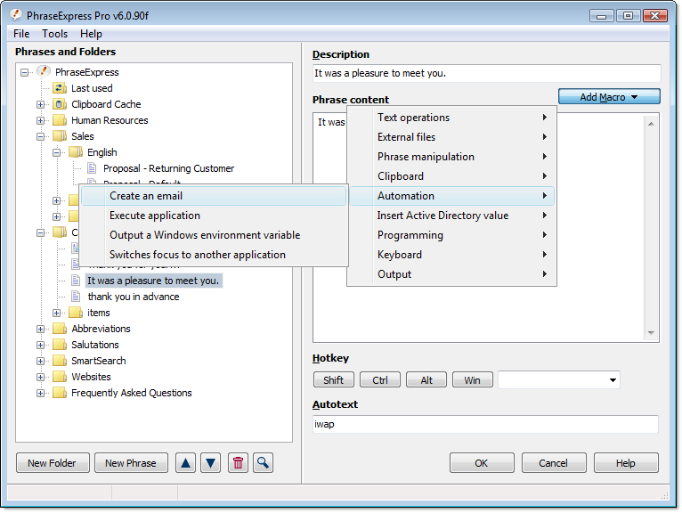Select Switches focus to another application
This screenshot has width=682, height=513.
pyautogui.click(x=214, y=255)
